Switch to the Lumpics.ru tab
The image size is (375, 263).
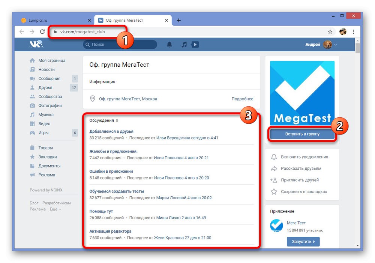click(56, 20)
